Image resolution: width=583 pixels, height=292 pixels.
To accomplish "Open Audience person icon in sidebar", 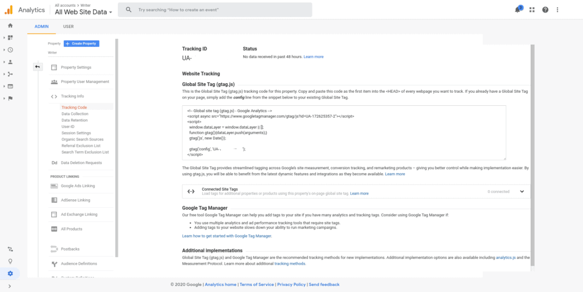I will (10, 62).
